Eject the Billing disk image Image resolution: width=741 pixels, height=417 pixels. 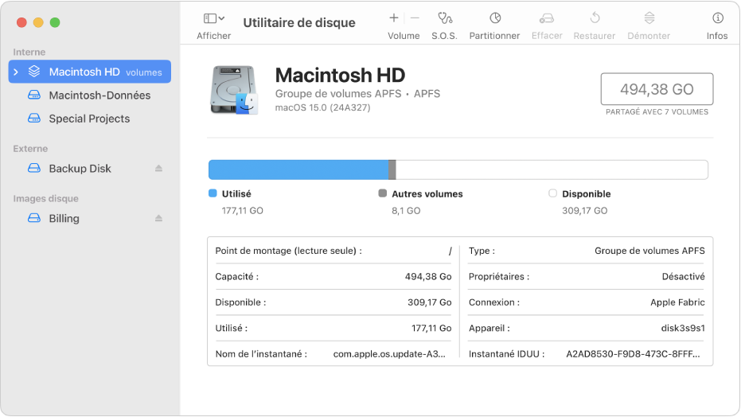coord(159,218)
